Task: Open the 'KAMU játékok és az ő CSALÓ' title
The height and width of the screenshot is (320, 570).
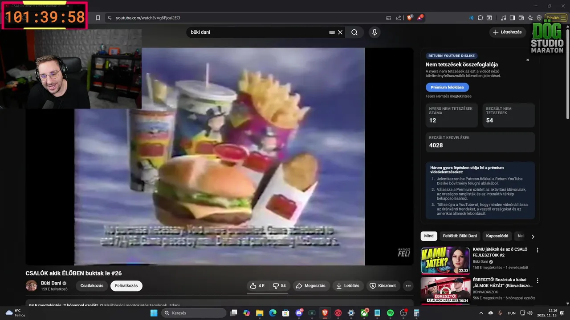Action: click(x=500, y=252)
